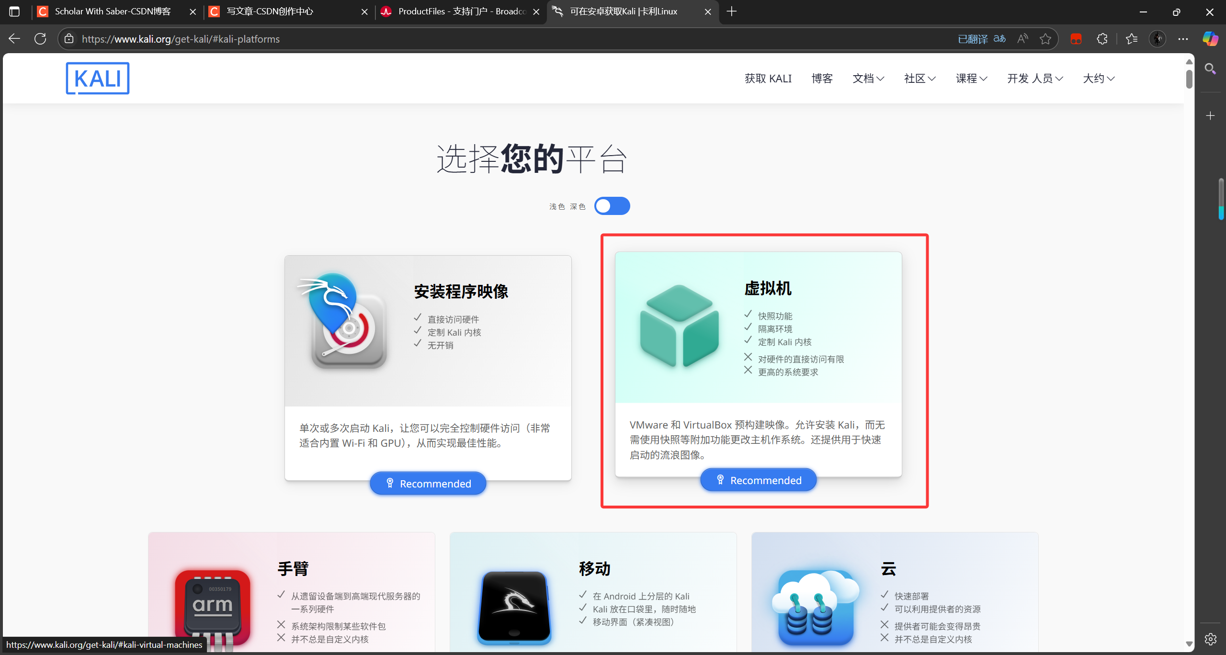
Task: Open the read aloud icon
Action: (1022, 39)
